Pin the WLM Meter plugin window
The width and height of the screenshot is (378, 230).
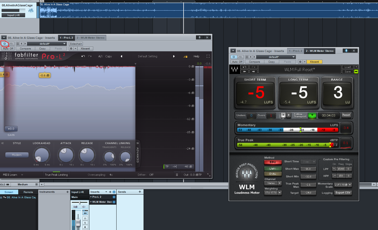pos(346,51)
